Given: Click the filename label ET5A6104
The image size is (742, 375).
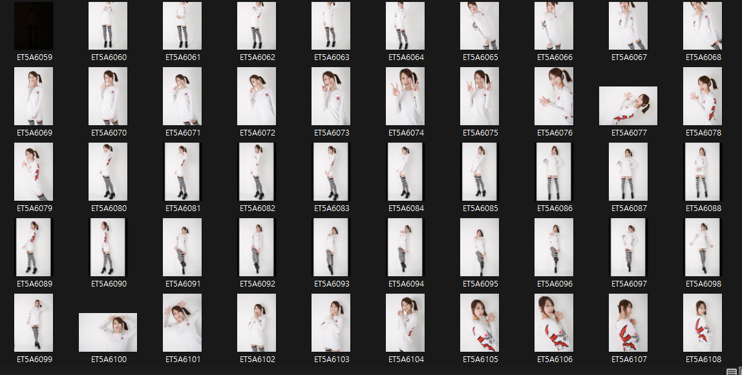Looking at the screenshot, I should click(x=405, y=359).
